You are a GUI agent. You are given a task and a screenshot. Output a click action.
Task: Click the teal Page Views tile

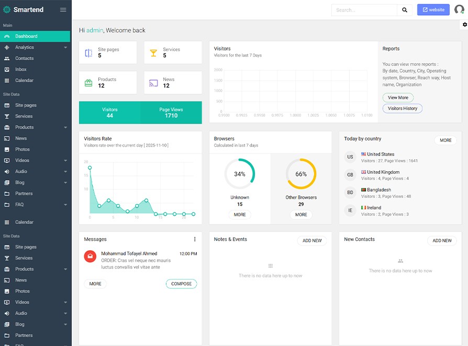coord(171,113)
